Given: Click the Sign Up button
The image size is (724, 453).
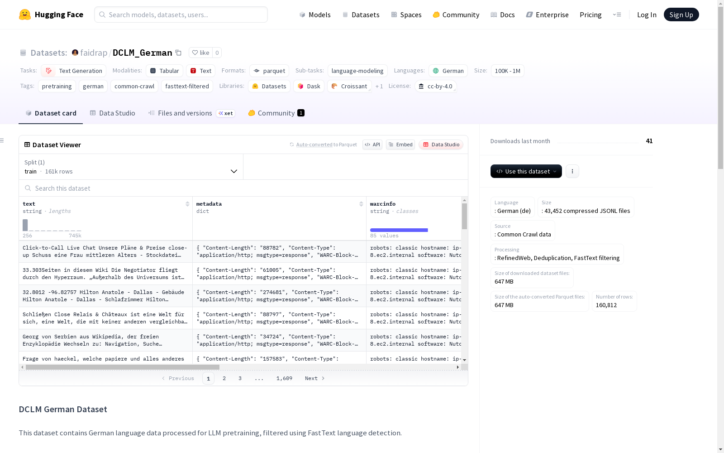Looking at the screenshot, I should point(681,14).
